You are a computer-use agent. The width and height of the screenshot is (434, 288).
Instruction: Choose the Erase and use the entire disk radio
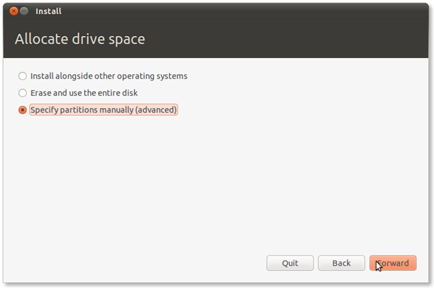click(x=23, y=93)
